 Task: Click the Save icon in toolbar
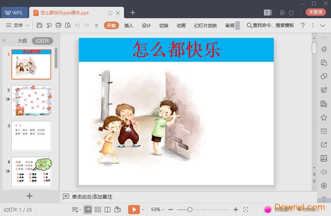click(39, 25)
